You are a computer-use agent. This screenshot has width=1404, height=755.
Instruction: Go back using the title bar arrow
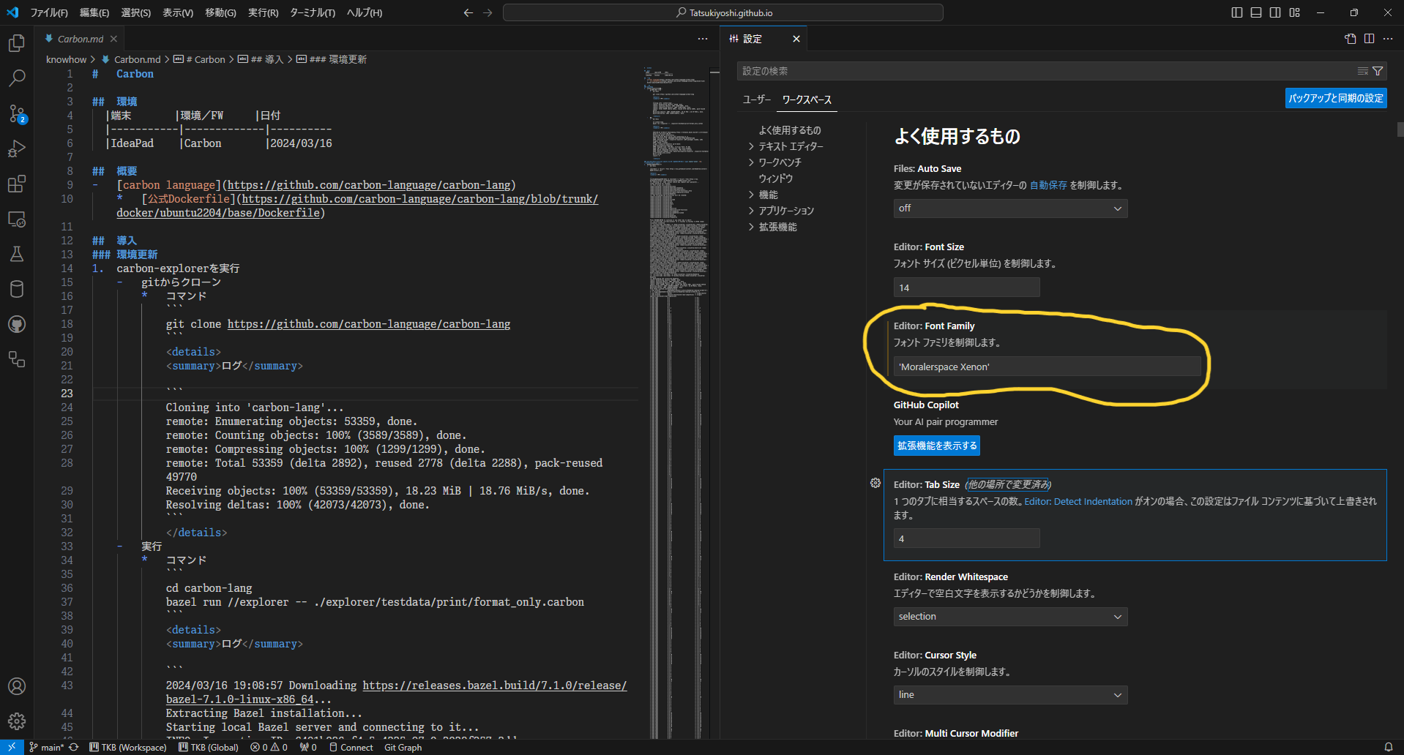(468, 12)
